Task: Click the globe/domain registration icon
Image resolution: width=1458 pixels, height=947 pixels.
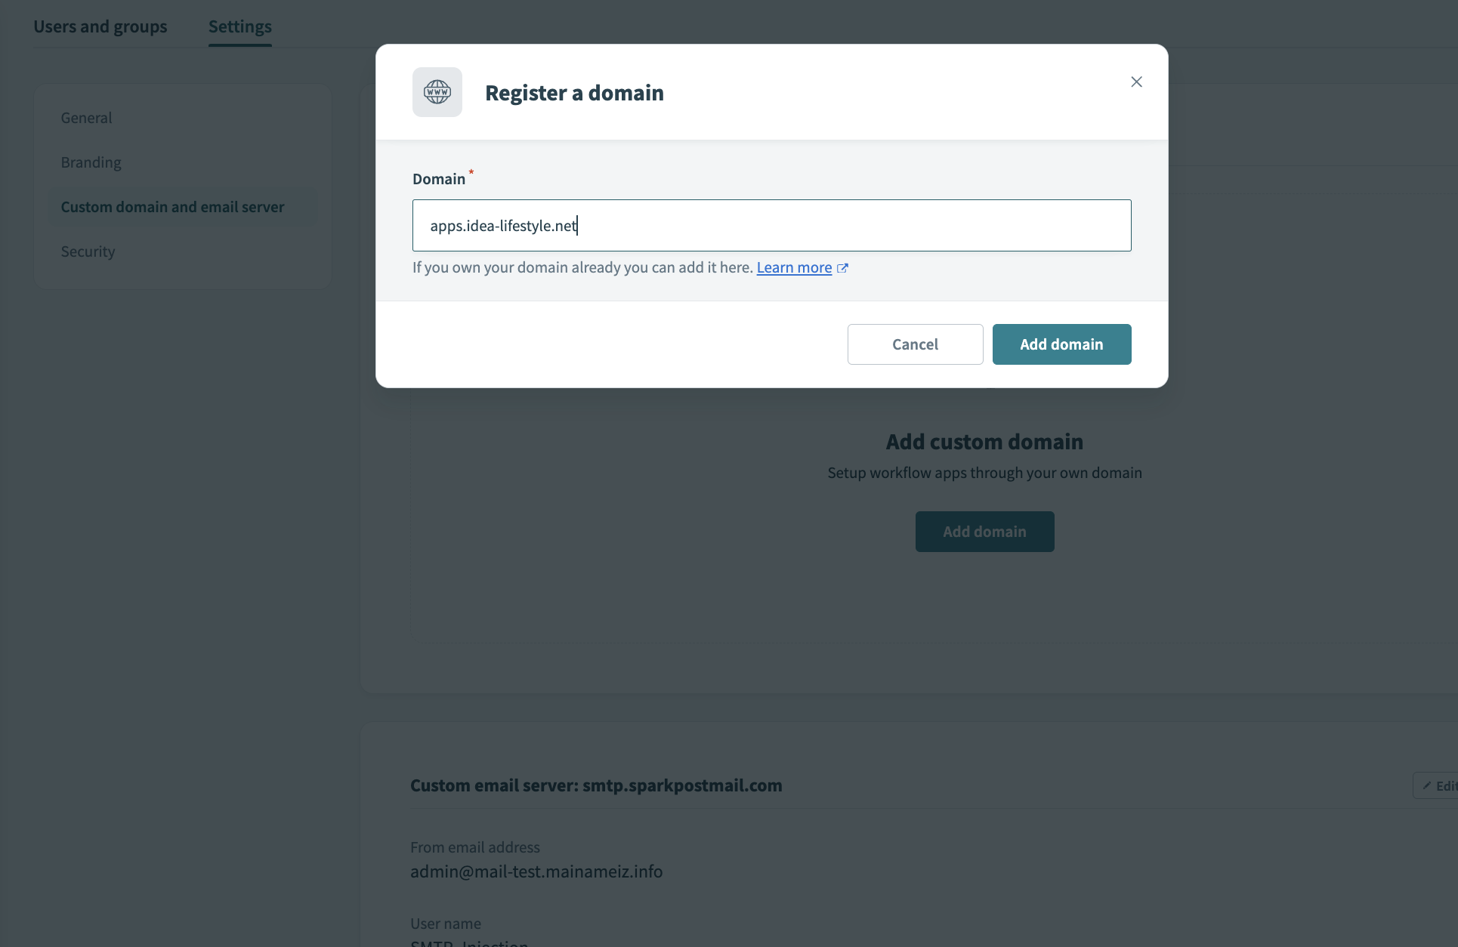Action: tap(437, 91)
